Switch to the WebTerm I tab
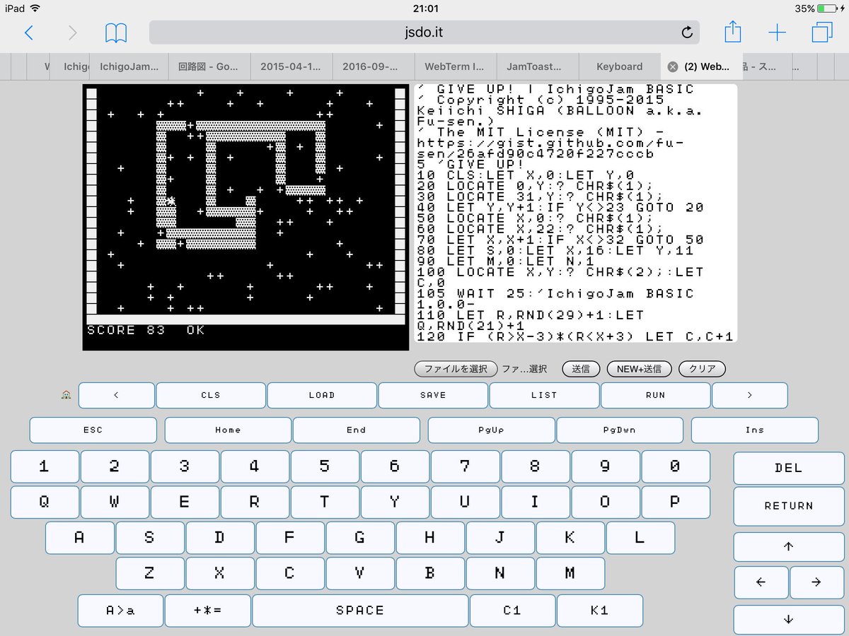Viewport: 849px width, 636px height. pyautogui.click(x=456, y=66)
